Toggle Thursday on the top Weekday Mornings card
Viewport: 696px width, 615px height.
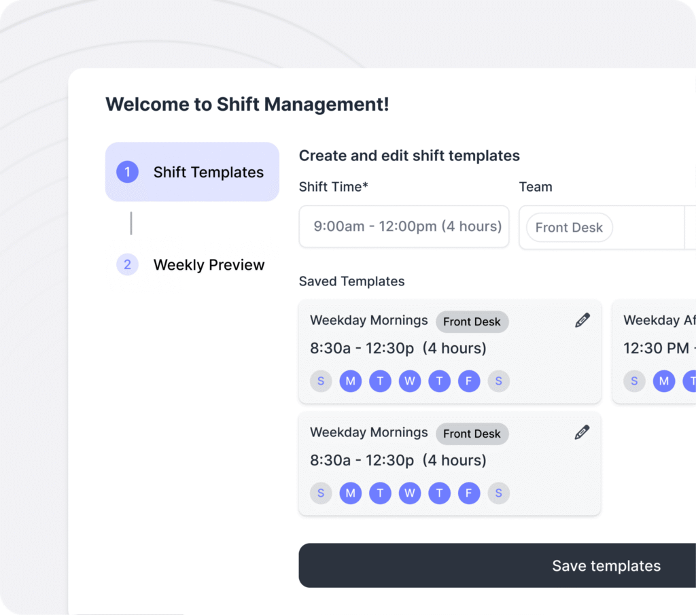(439, 381)
